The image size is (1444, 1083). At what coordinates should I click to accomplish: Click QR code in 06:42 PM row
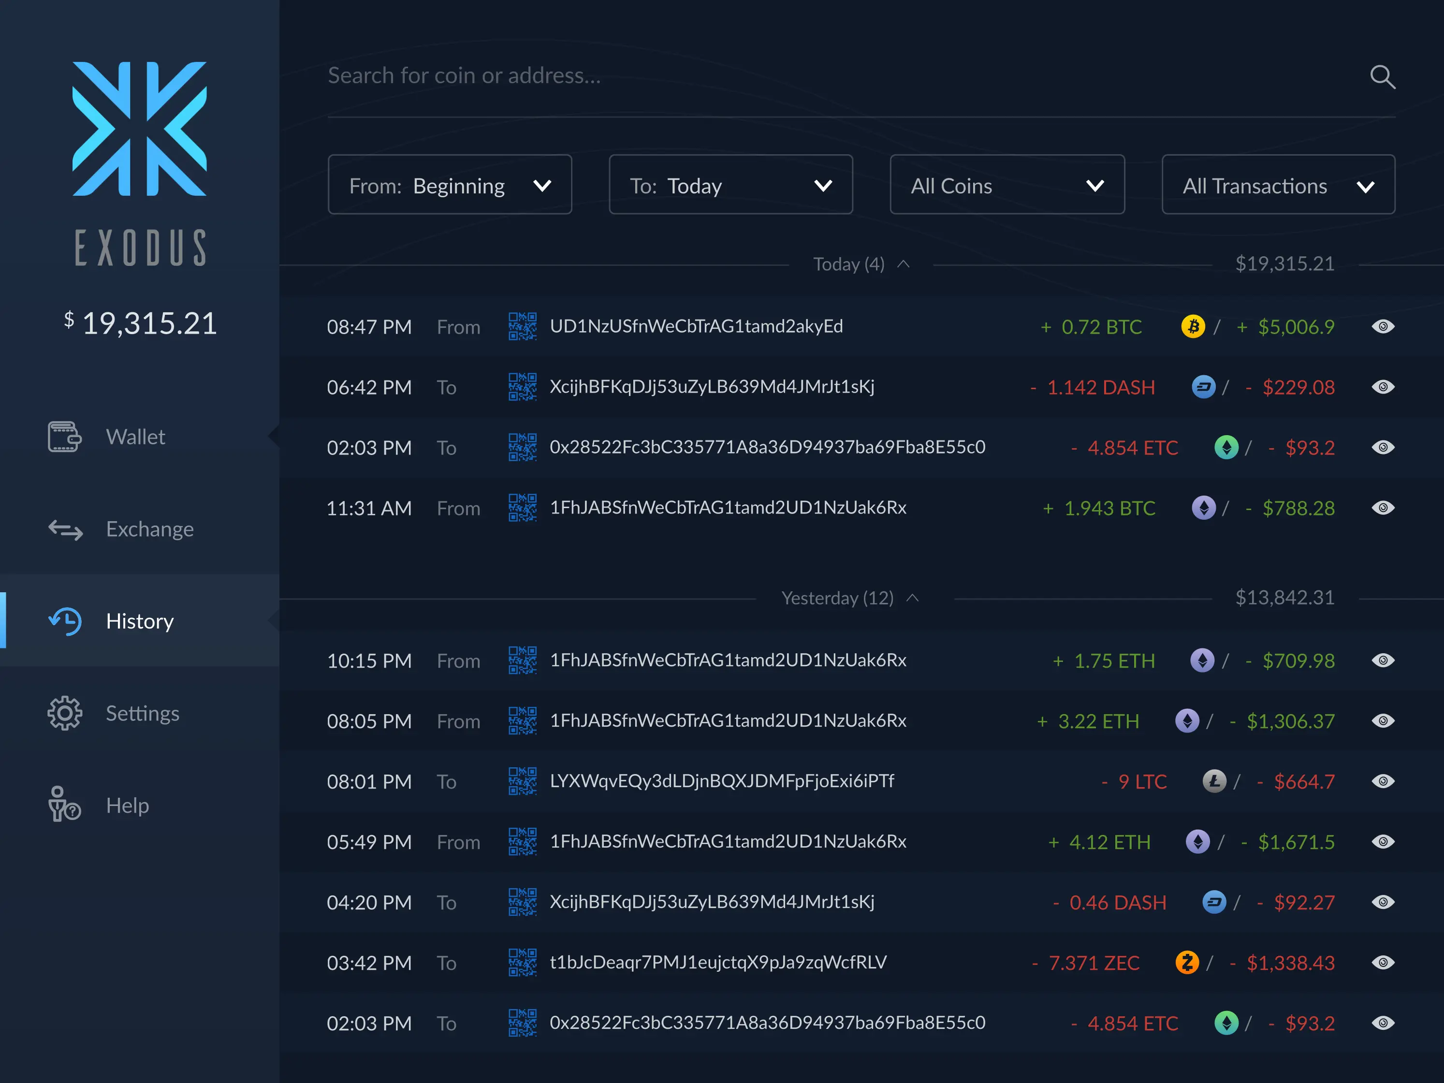[x=522, y=386]
